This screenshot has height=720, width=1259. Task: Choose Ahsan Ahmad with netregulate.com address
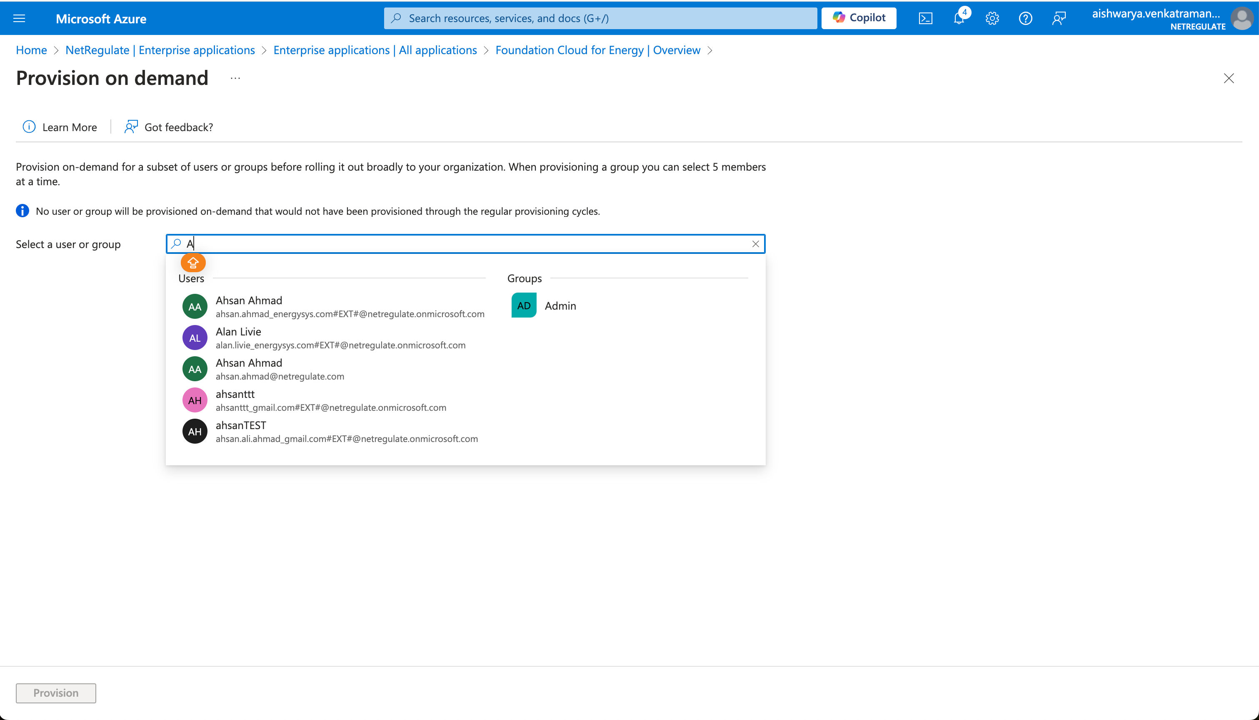click(x=280, y=369)
